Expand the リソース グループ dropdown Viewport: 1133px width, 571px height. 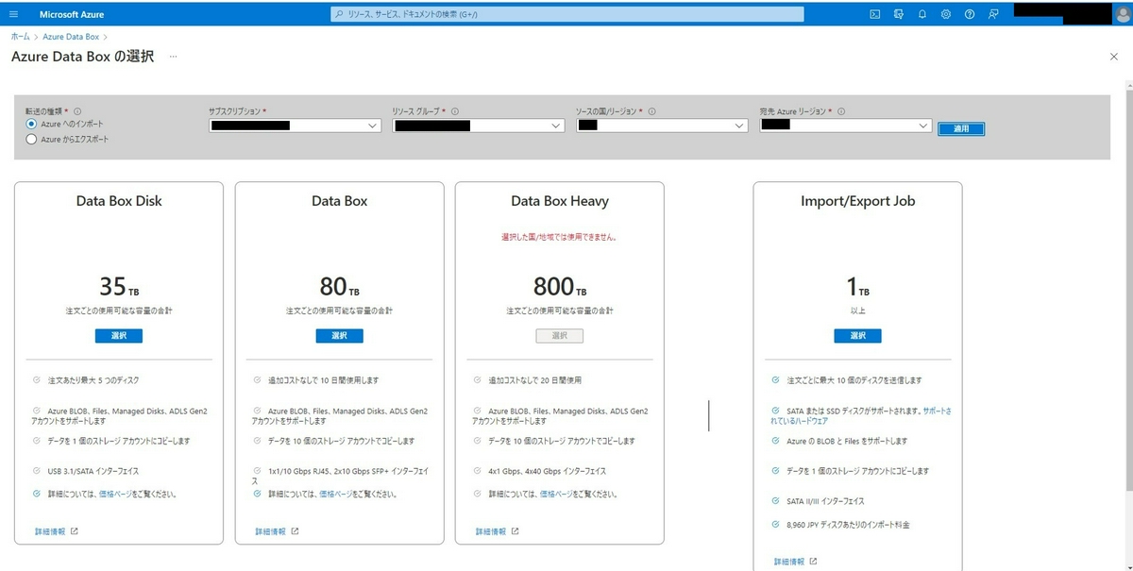[478, 126]
